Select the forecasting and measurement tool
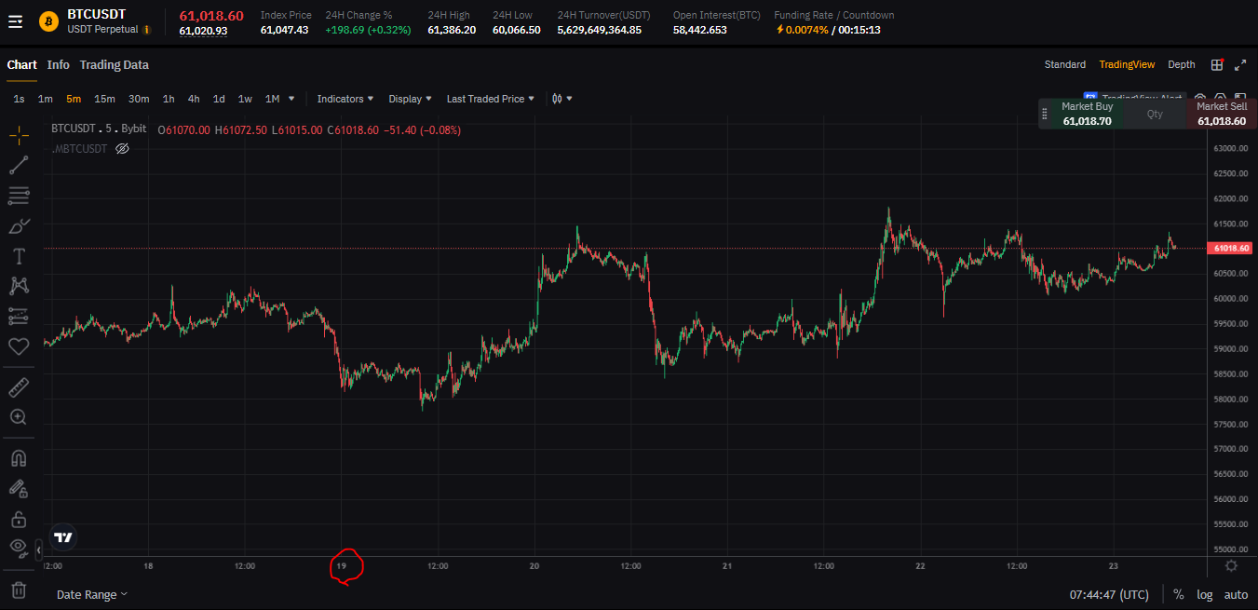The height and width of the screenshot is (610, 1258). (19, 316)
